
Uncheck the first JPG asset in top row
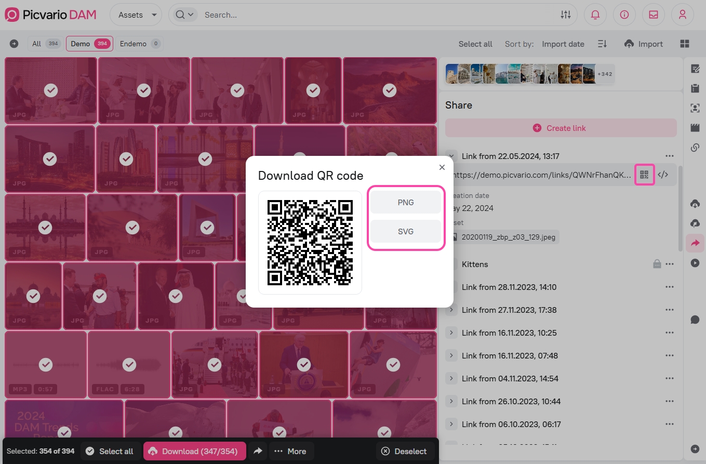click(50, 90)
